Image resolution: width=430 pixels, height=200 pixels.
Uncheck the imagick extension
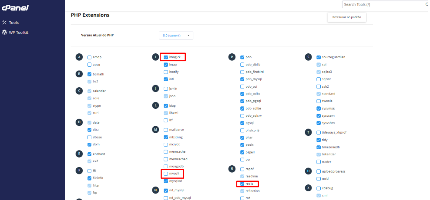click(166, 57)
